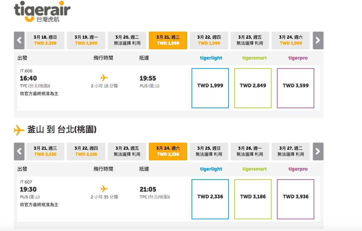Pick 3月 19, 週一 outbound date tab
The image size is (362, 231).
tap(86, 40)
